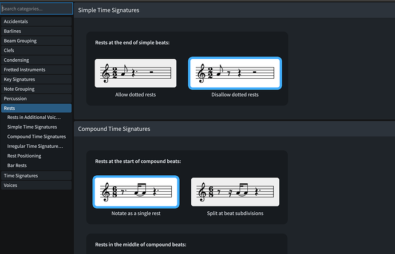This screenshot has width=395, height=254.
Task: Choose Split at beat subdivisions option
Action: (x=235, y=192)
